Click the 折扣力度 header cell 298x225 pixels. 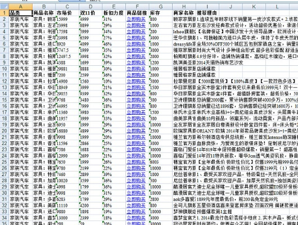point(114,13)
